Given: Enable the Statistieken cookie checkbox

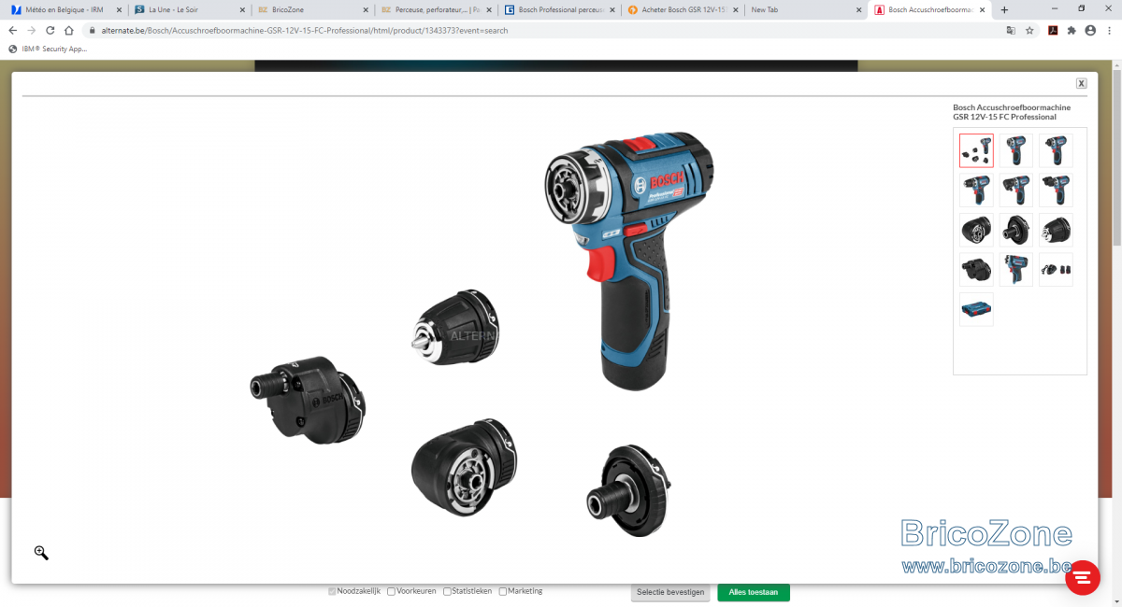Looking at the screenshot, I should point(447,591).
